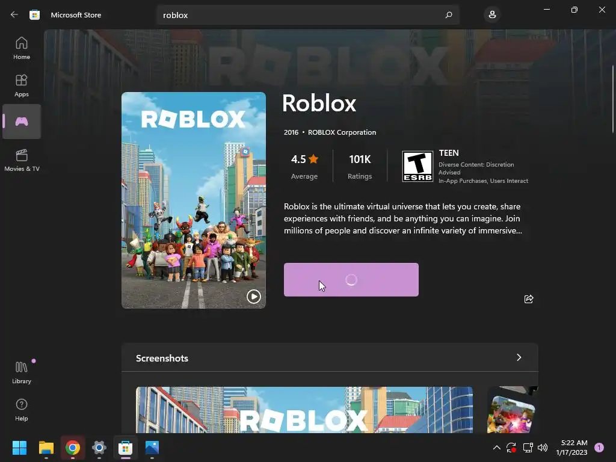Go back with the arrow in title bar
Image resolution: width=616 pixels, height=462 pixels.
[14, 14]
